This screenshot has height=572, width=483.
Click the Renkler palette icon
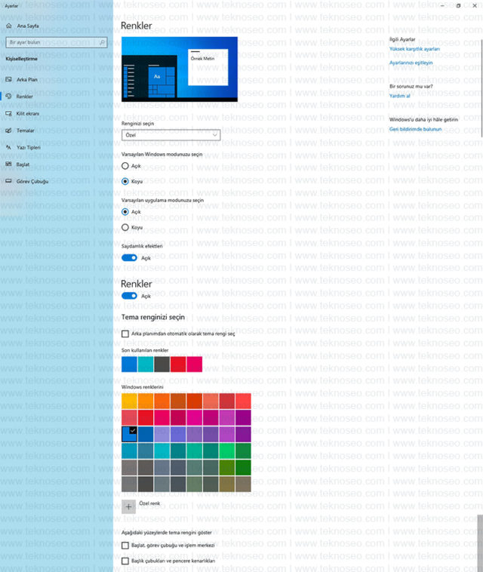pyautogui.click(x=8, y=97)
